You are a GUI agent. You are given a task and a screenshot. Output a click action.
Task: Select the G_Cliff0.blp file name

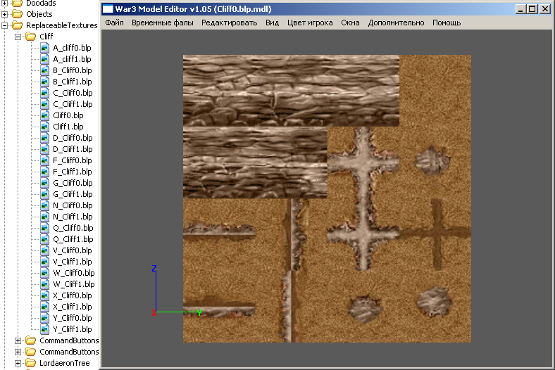coord(73,183)
